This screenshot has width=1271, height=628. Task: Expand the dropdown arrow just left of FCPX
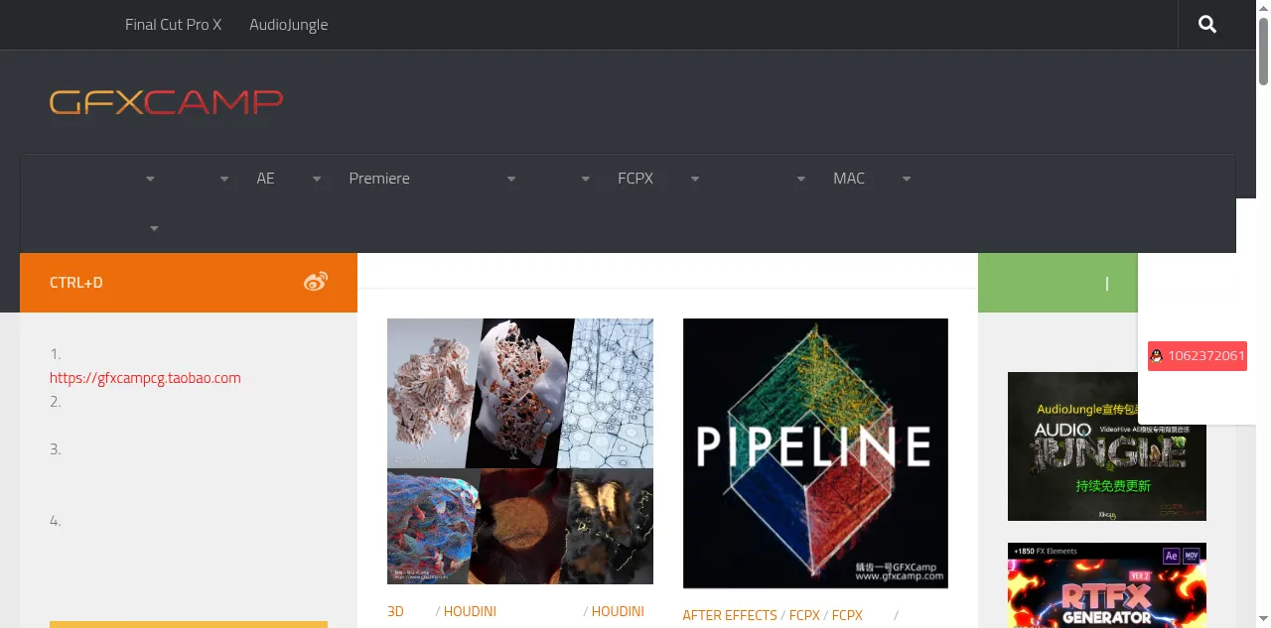coord(586,180)
